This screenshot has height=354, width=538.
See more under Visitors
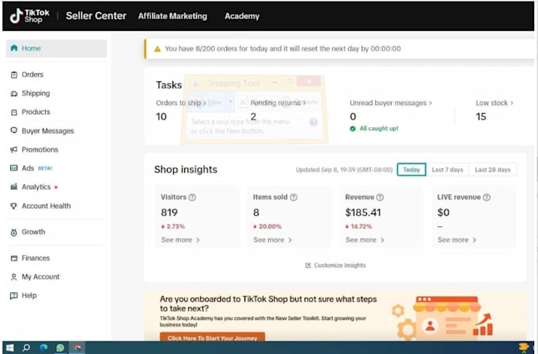click(180, 240)
